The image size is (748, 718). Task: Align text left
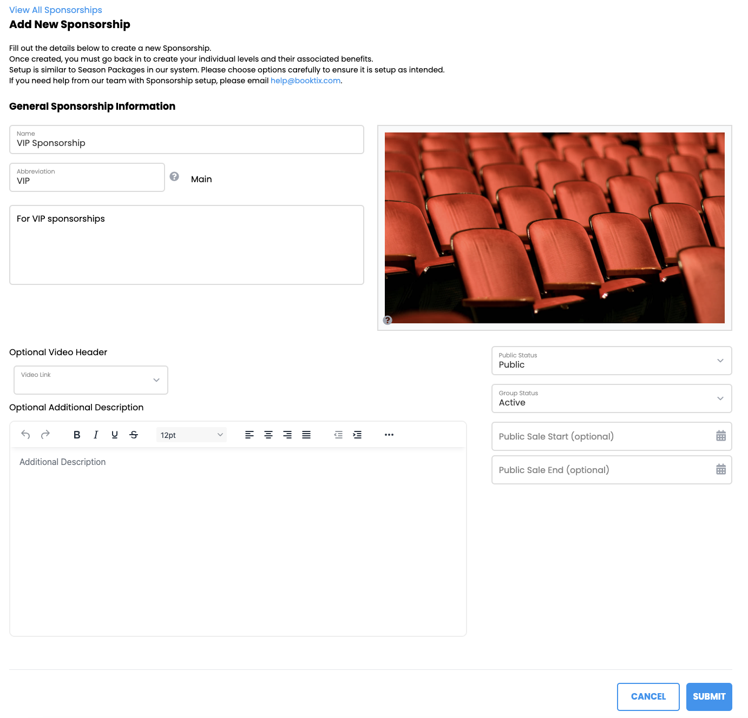coord(250,435)
